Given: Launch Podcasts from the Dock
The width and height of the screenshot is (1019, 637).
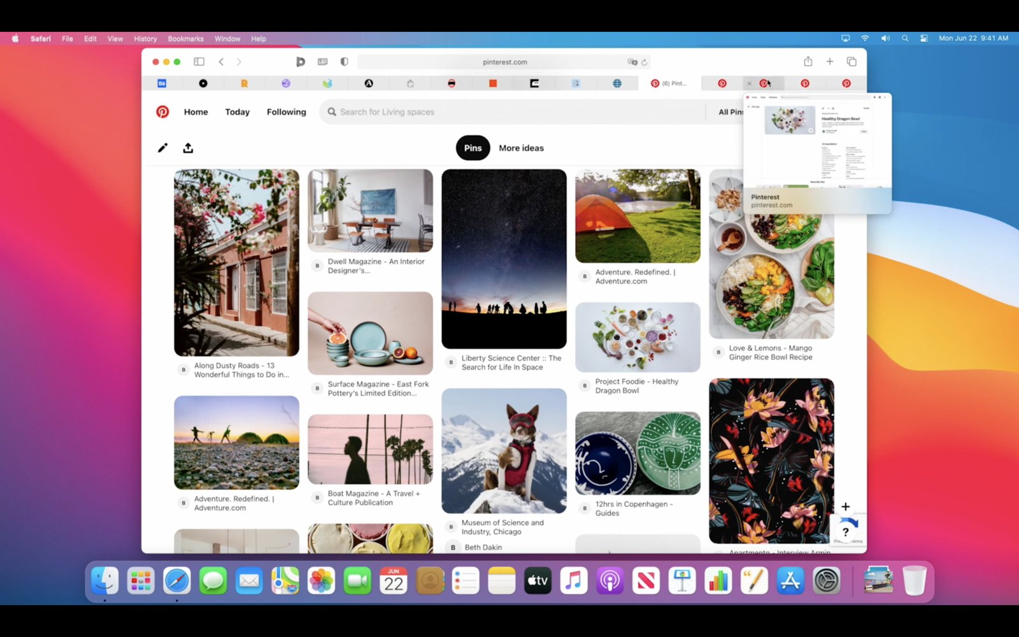Looking at the screenshot, I should 609,580.
